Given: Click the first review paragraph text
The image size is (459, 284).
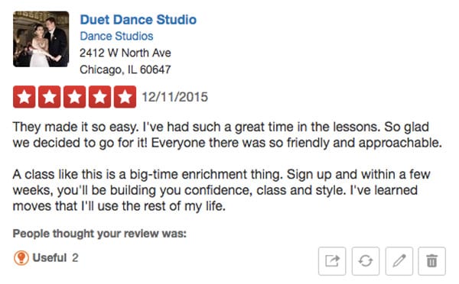Looking at the screenshot, I should coord(227,135).
